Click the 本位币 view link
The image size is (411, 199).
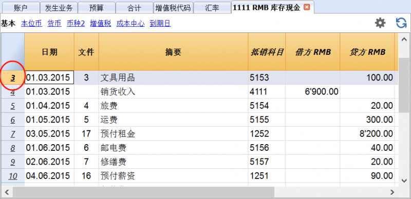(31, 24)
